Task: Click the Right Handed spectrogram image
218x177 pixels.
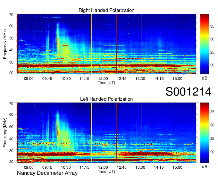Action: [x=106, y=44]
